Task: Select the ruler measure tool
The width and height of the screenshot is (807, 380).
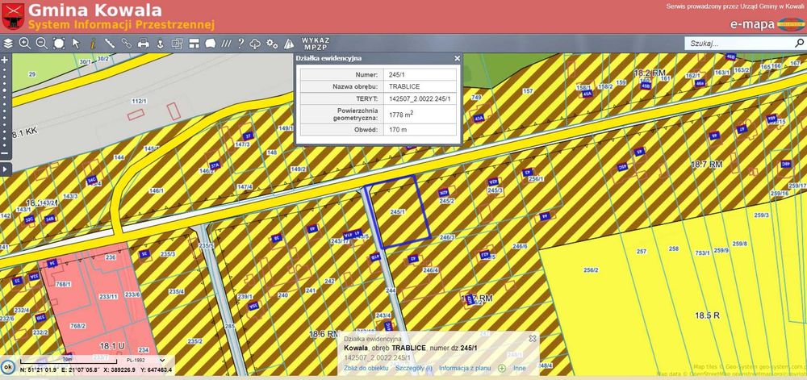Action: click(x=110, y=44)
